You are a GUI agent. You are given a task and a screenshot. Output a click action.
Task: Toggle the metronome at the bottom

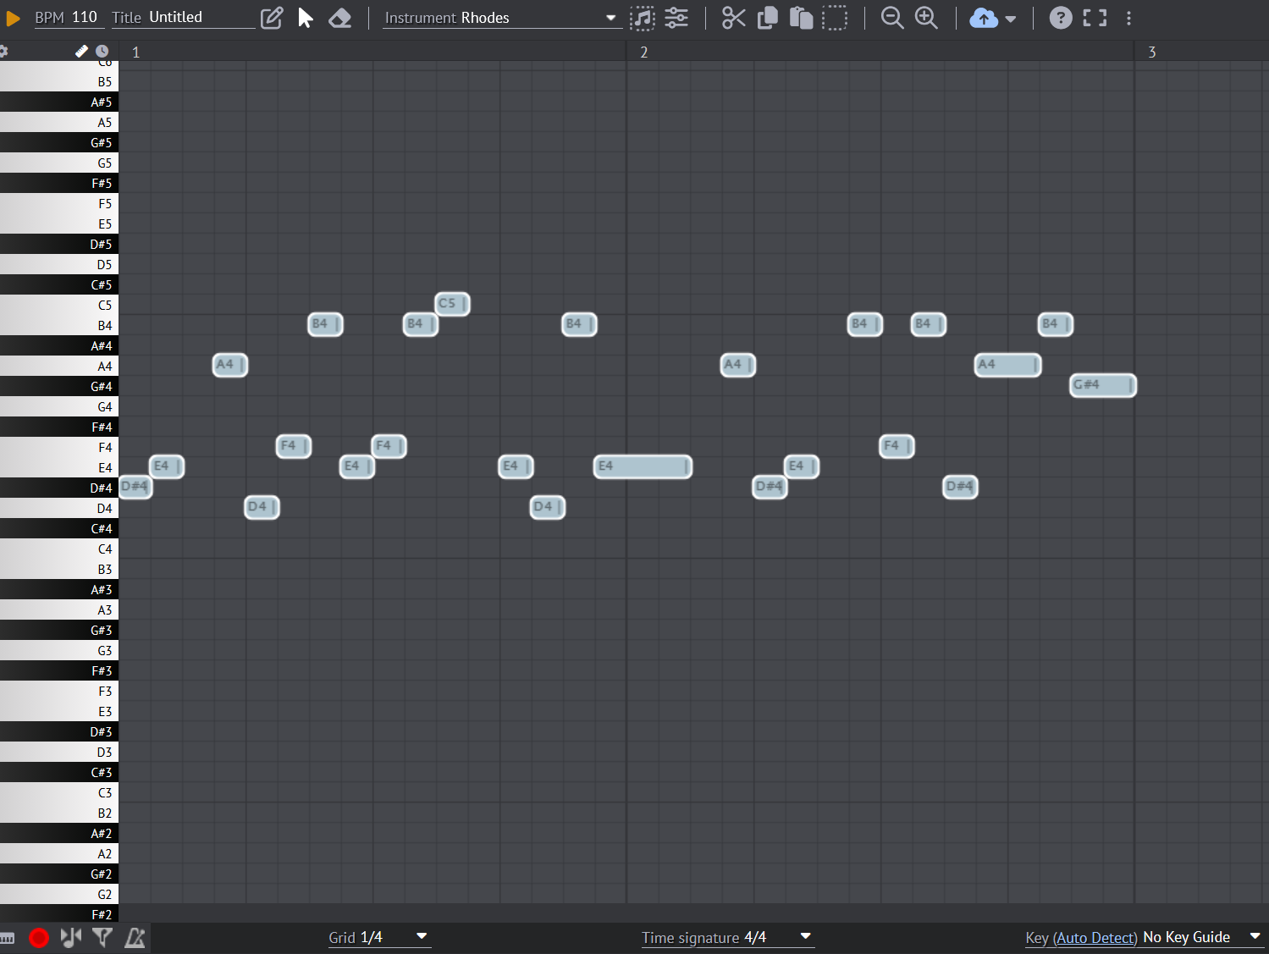(x=135, y=937)
